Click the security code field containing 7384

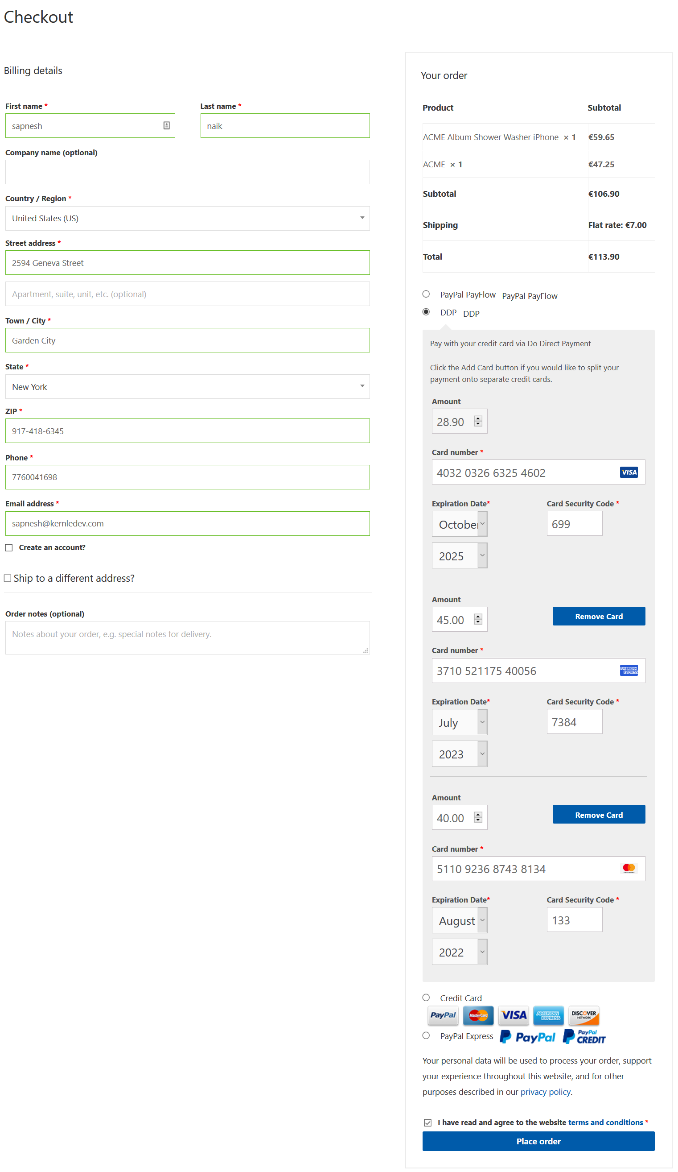575,722
